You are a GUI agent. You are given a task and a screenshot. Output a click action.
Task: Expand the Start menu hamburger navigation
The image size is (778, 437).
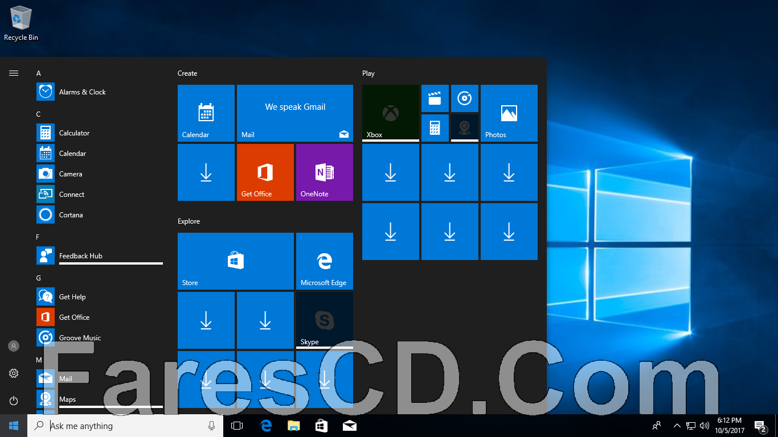(14, 73)
